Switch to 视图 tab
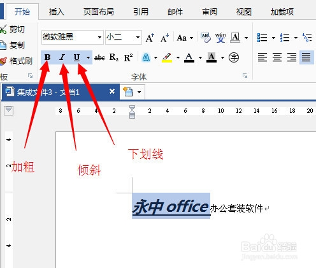This screenshot has height=268, width=316. coord(244,12)
